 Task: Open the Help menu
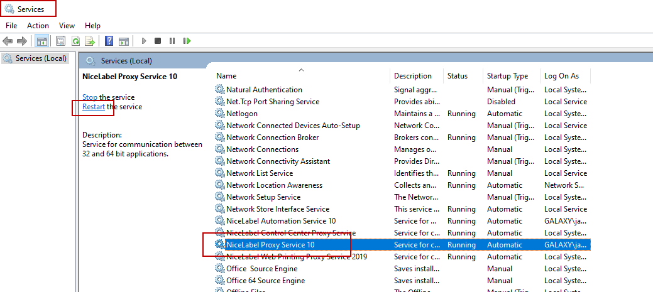92,26
